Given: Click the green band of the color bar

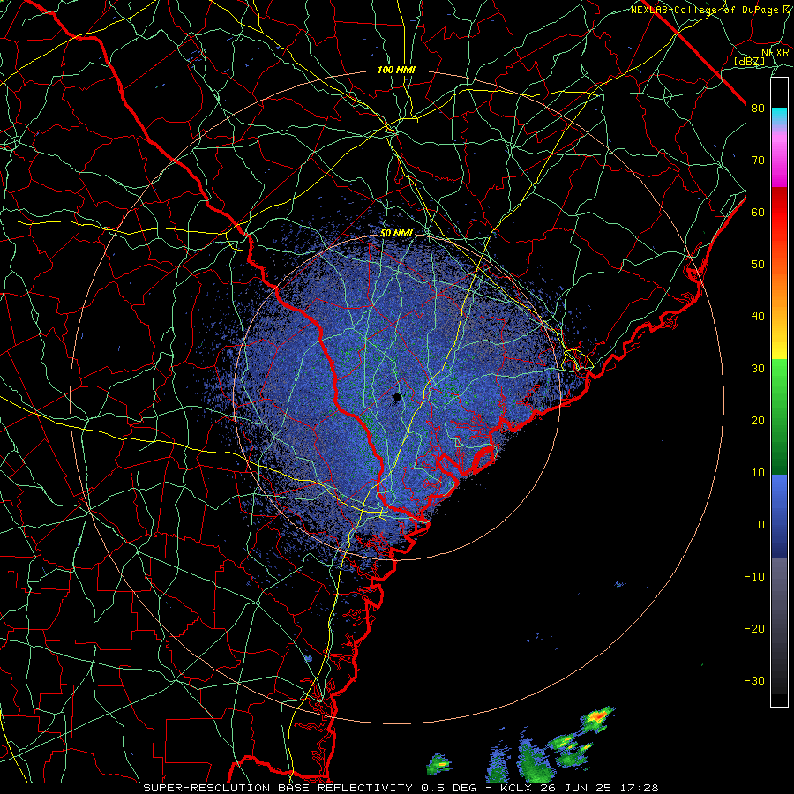Looking at the screenshot, I should [x=779, y=416].
